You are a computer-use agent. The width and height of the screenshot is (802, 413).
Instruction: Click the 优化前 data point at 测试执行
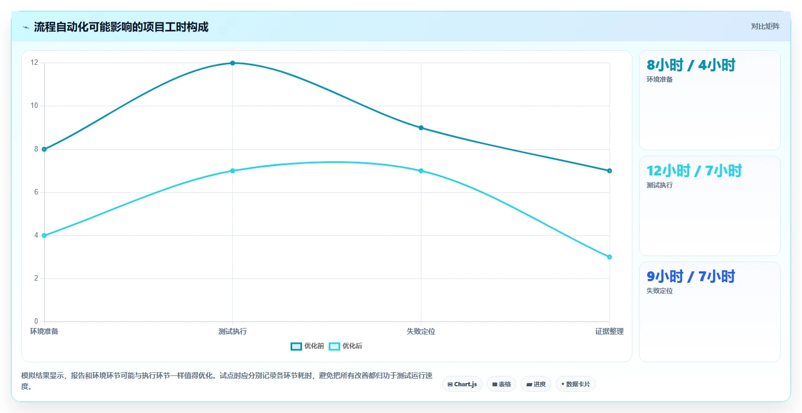[x=232, y=63]
